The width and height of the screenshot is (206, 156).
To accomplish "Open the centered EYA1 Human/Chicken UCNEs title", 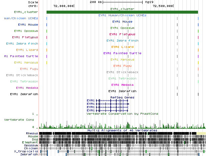I will click(x=122, y=15).
